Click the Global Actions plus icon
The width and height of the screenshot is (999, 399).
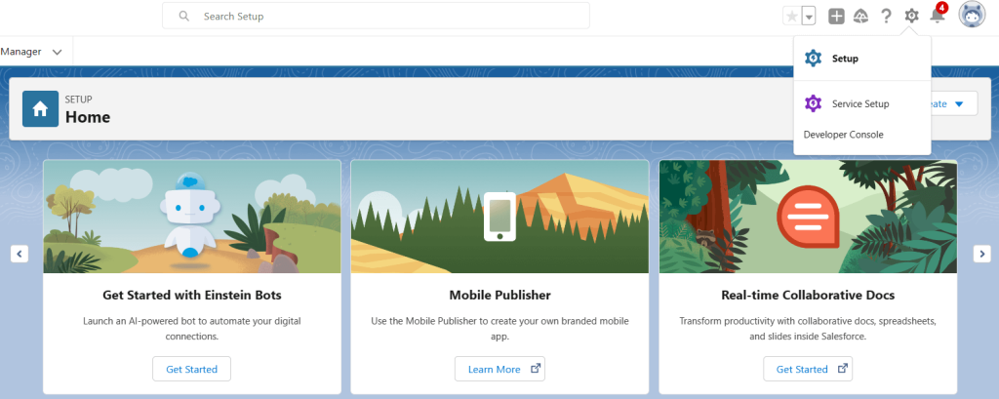[836, 17]
